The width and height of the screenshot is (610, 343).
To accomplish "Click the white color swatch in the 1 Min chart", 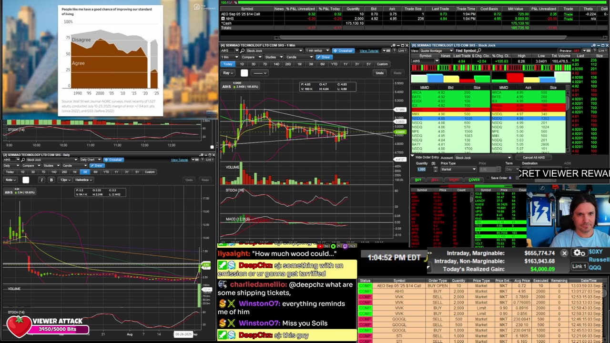I will click(244, 73).
